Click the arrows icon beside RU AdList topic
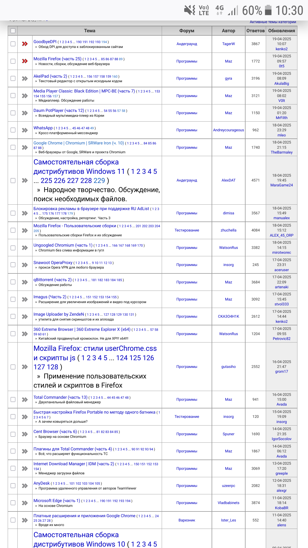The height and width of the screenshot is (548, 308). [25, 213]
